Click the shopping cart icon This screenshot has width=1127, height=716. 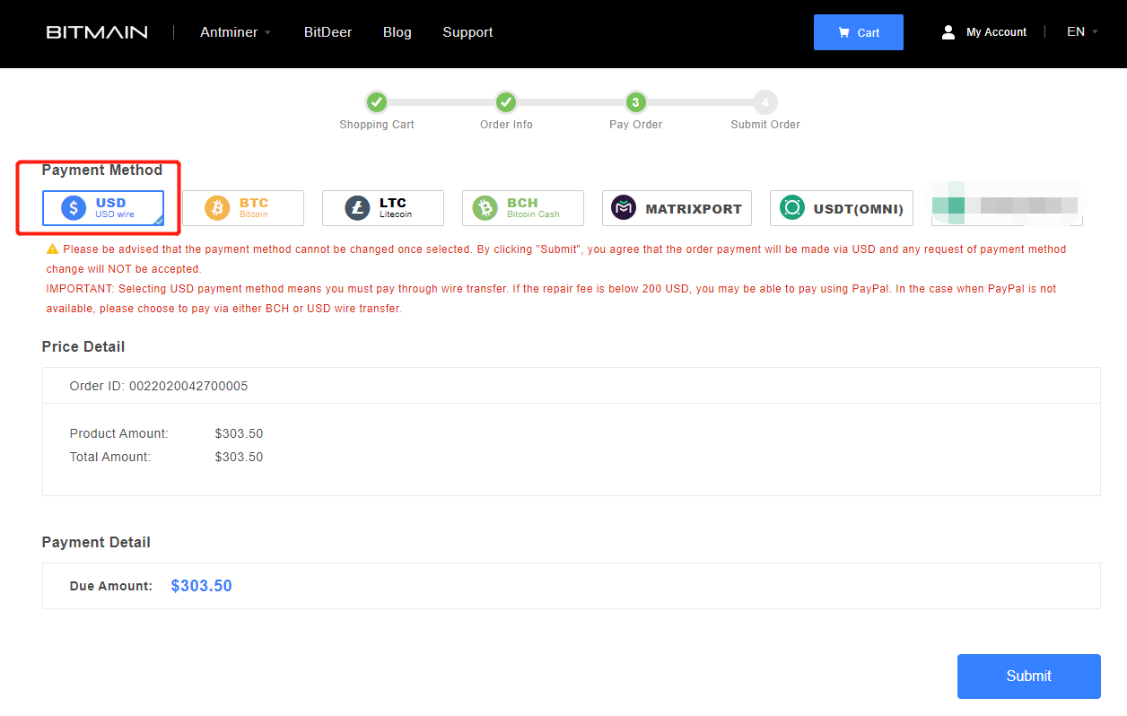tap(843, 32)
